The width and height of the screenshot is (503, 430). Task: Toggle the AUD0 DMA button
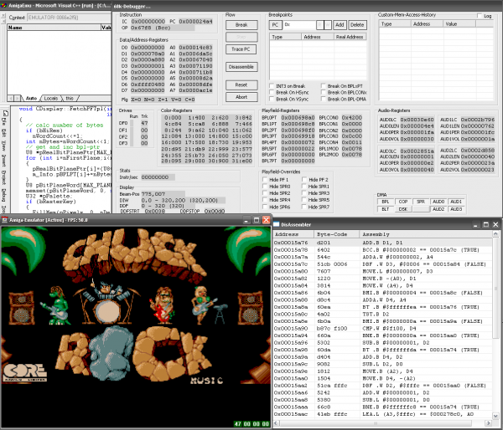point(438,202)
